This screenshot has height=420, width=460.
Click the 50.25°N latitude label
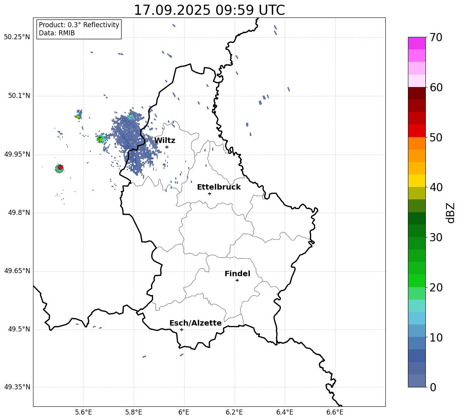coord(17,37)
